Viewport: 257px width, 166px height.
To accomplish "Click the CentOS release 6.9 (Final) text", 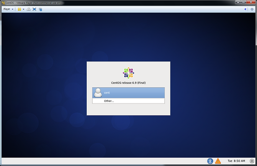I will 128,83.
